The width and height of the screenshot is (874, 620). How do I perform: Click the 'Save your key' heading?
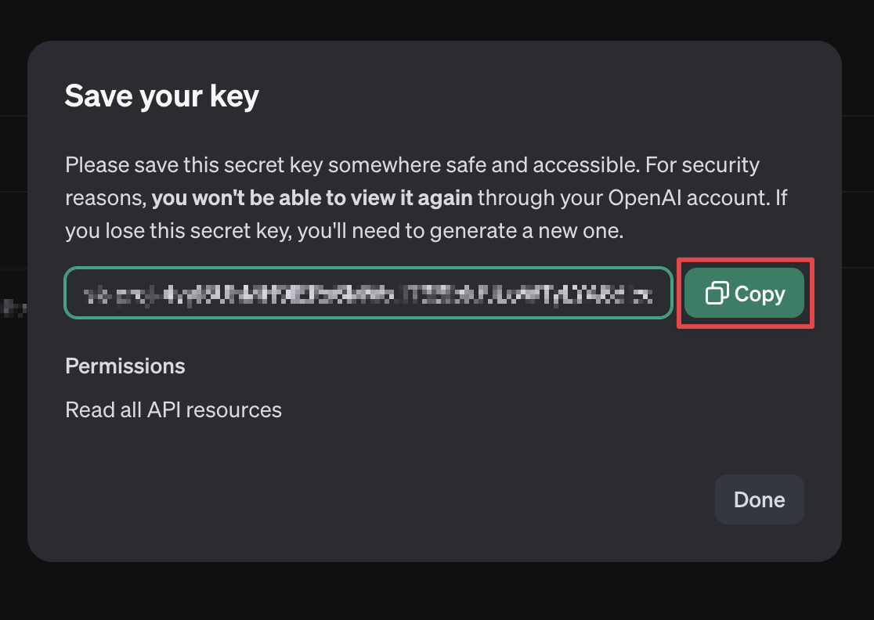[x=161, y=96]
